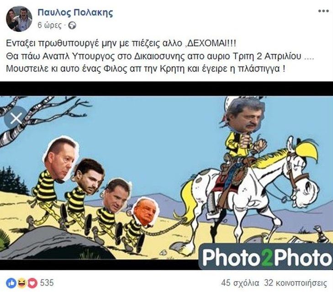Screen dimensions: 333x292
Task: Click the Photo2Photo watermark logo
Action: click(x=266, y=256)
